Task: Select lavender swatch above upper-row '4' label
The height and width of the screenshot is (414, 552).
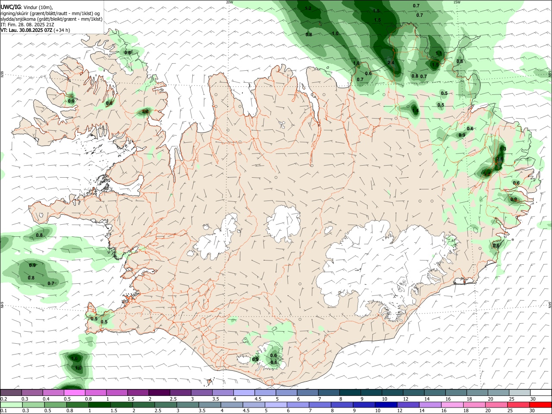Action: 244,392
